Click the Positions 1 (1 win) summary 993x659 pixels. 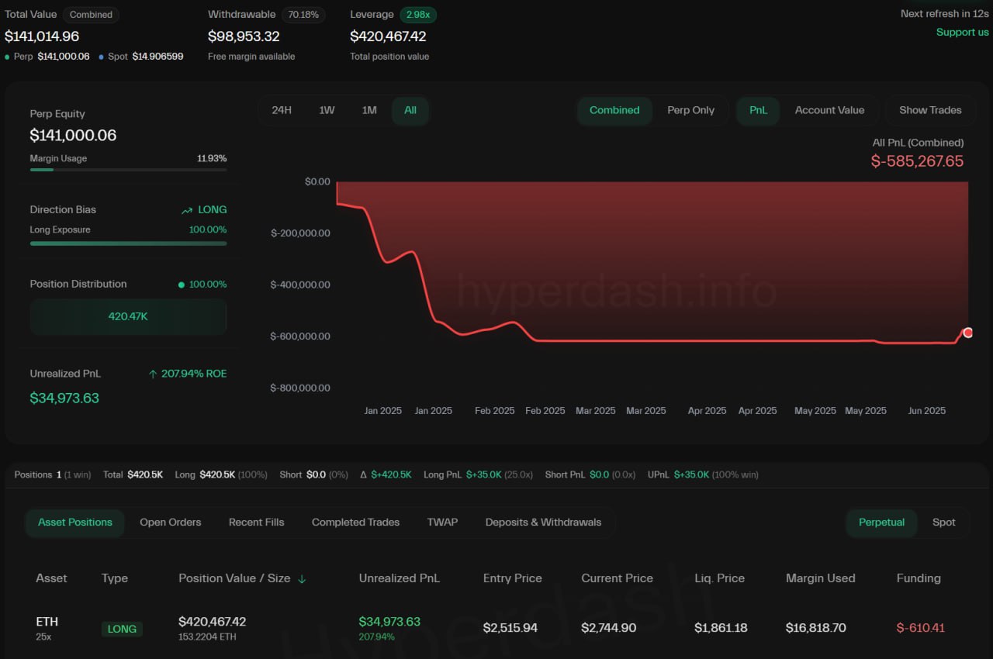(54, 474)
